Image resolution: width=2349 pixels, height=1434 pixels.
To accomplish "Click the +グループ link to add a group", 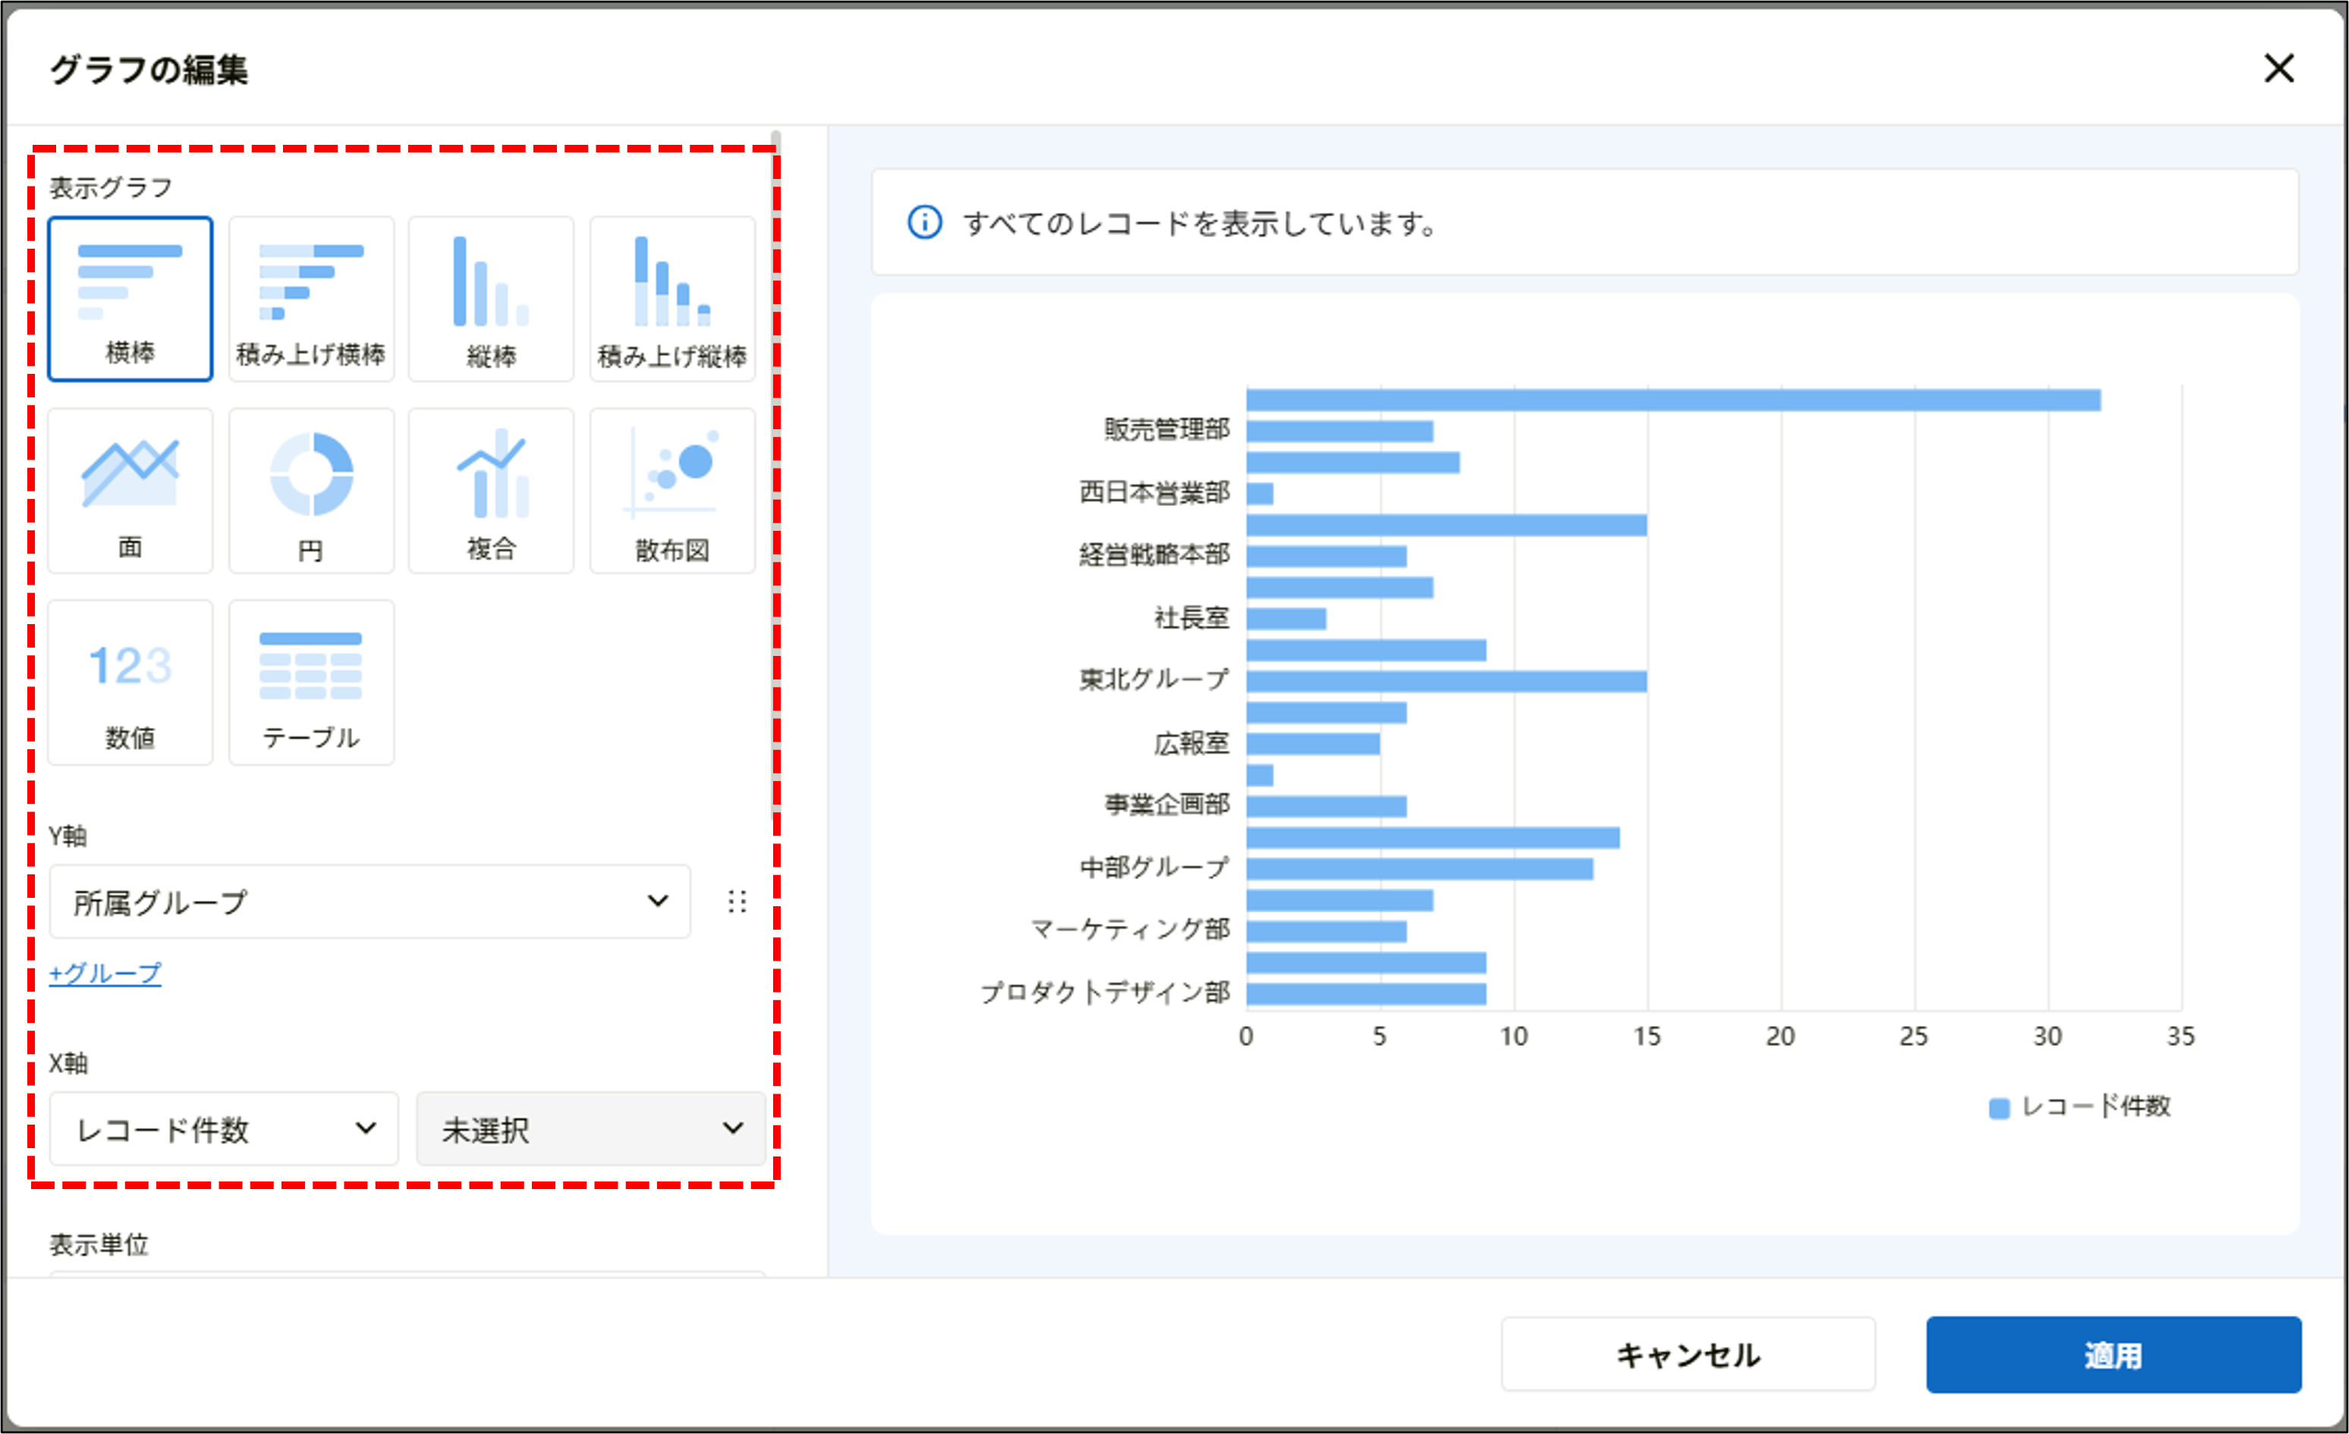I will [105, 973].
